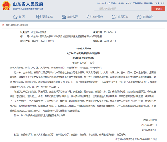Click the 注册 register link
167x142 pixels.
163,3
